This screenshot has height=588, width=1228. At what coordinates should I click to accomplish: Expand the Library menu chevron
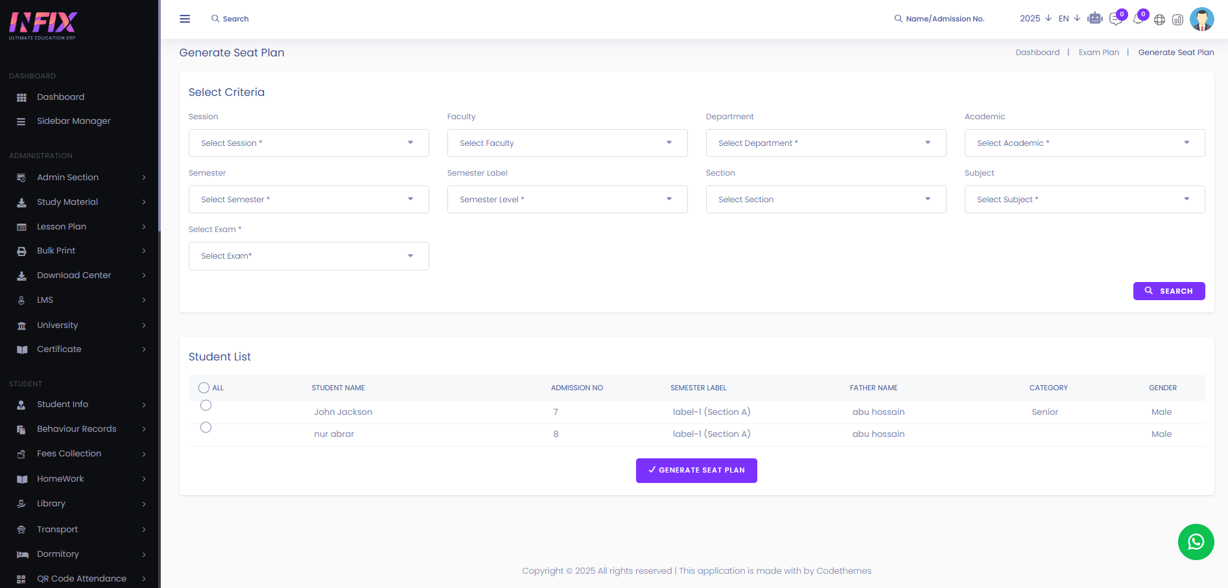pos(144,504)
